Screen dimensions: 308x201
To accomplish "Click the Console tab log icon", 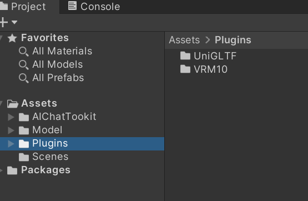I will (72, 6).
